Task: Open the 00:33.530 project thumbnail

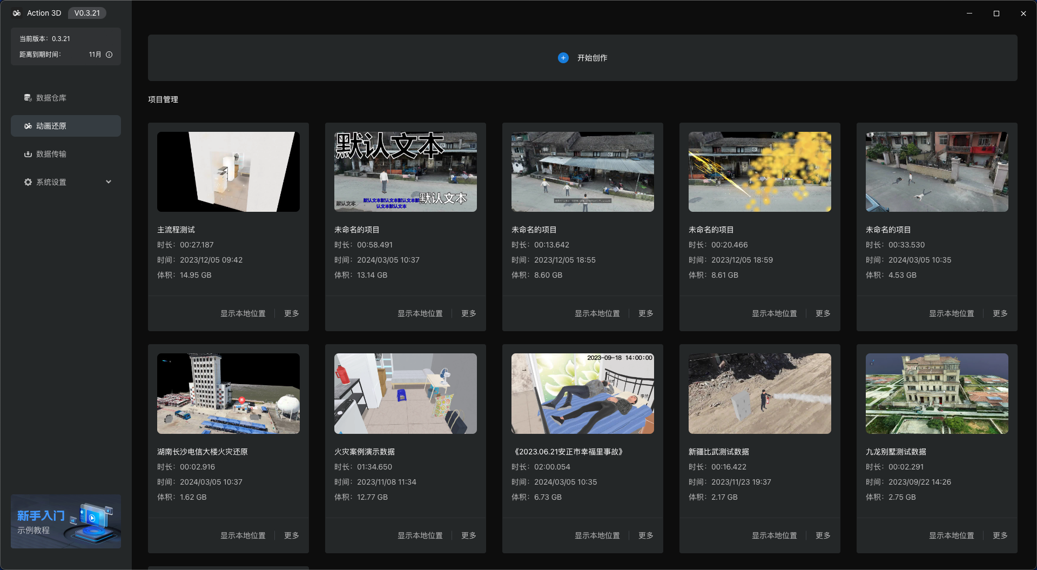Action: point(937,172)
